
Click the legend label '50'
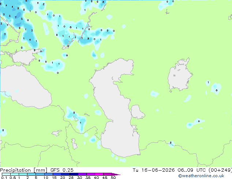(113, 178)
